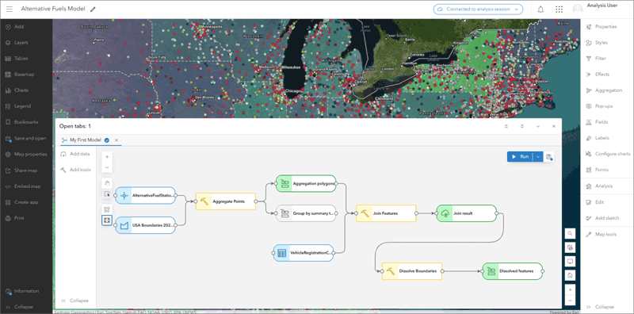Open the hamburger main menu
634x314 pixels.
pyautogui.click(x=10, y=9)
